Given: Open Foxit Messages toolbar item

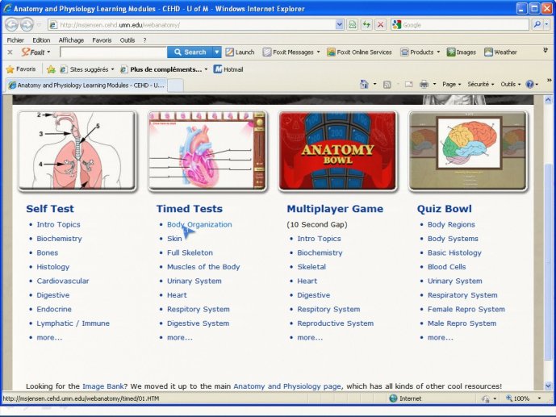Looking at the screenshot, I should tap(291, 52).
